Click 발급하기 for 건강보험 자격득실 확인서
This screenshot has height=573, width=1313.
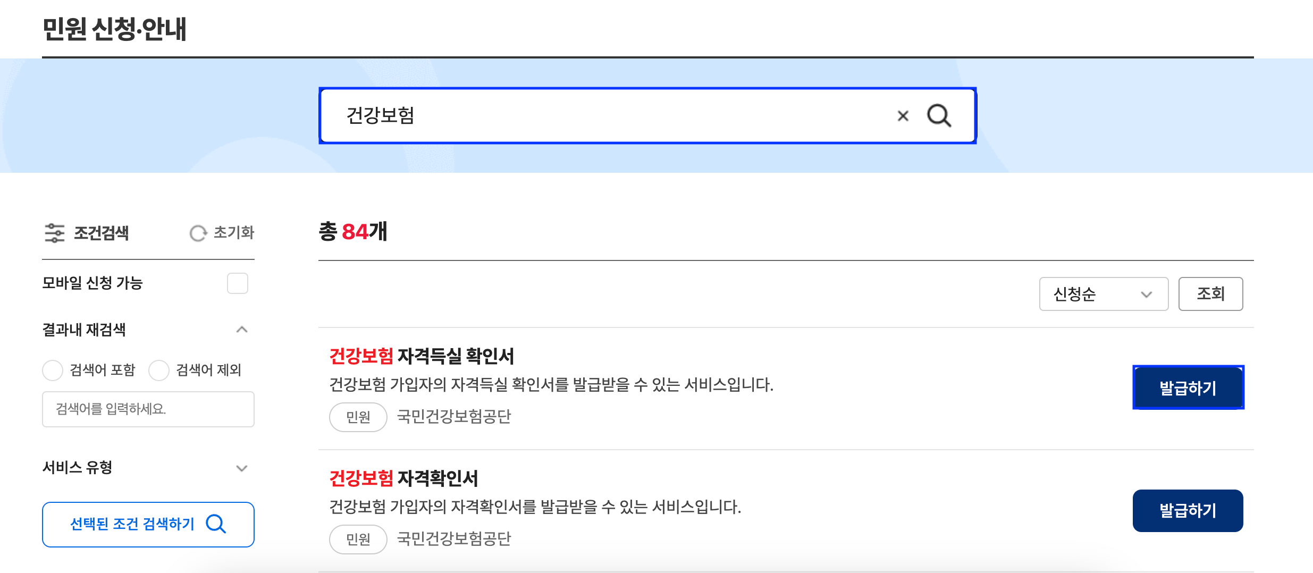(x=1188, y=387)
